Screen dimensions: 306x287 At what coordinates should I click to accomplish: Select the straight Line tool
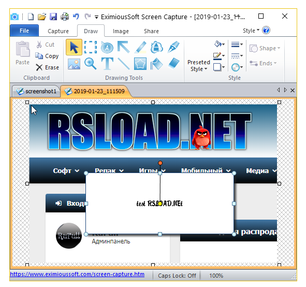124,64
